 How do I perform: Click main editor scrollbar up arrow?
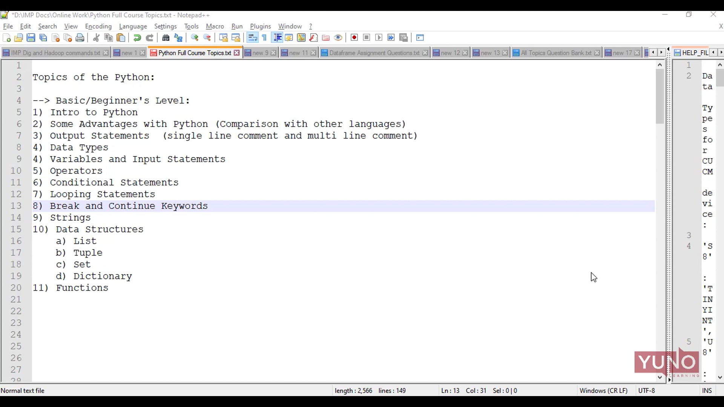660,65
